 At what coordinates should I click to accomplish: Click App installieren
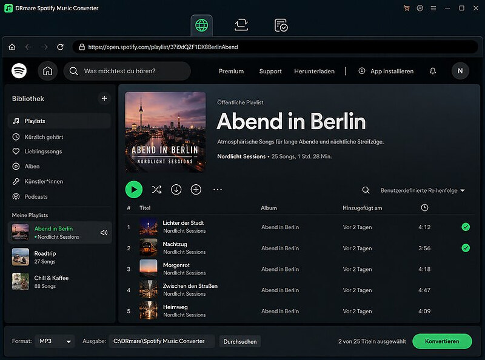click(386, 71)
